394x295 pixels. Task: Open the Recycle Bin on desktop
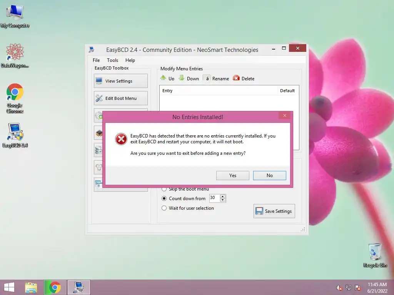pyautogui.click(x=375, y=255)
